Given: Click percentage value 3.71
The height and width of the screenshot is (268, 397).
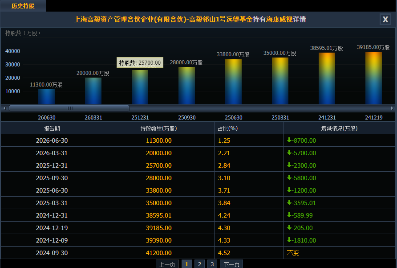Looking at the screenshot, I should pyautogui.click(x=224, y=190).
